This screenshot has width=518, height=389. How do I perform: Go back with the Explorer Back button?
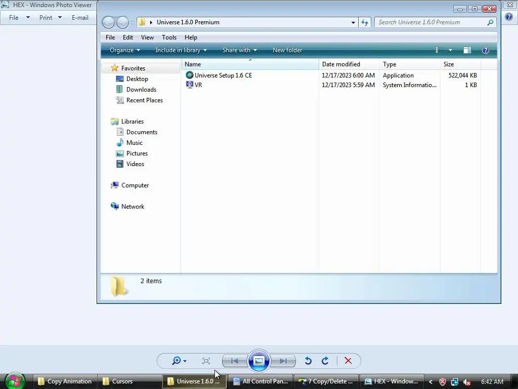pyautogui.click(x=108, y=22)
